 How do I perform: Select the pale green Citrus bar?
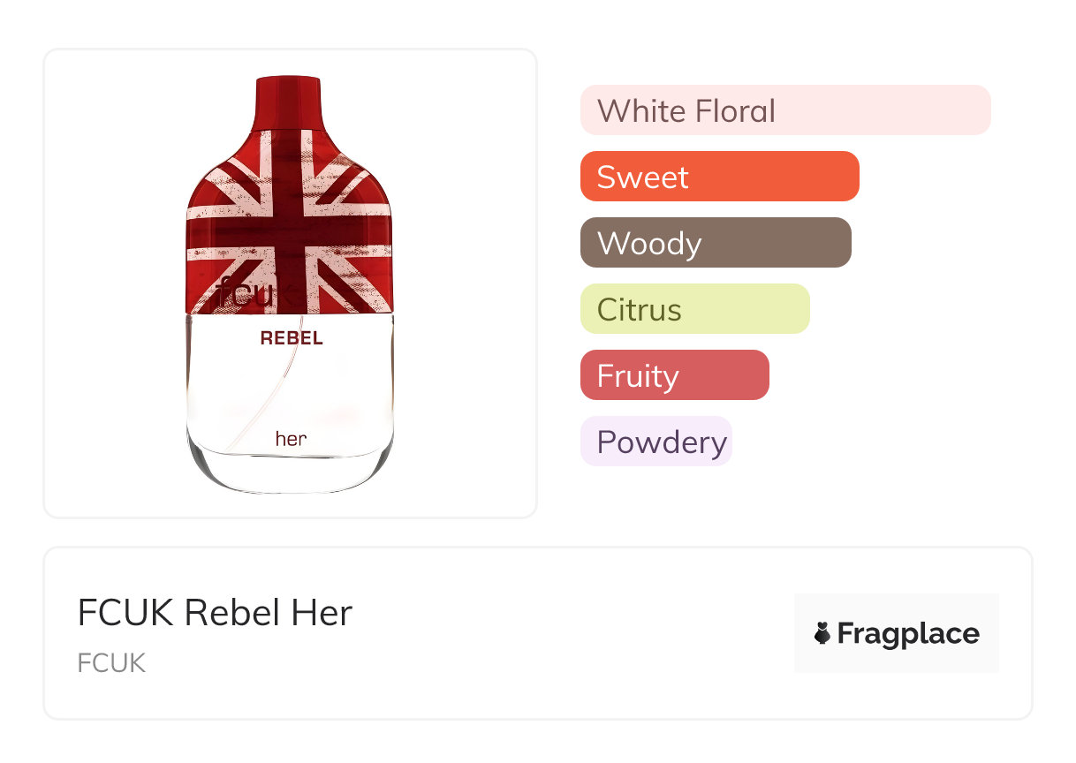point(694,309)
